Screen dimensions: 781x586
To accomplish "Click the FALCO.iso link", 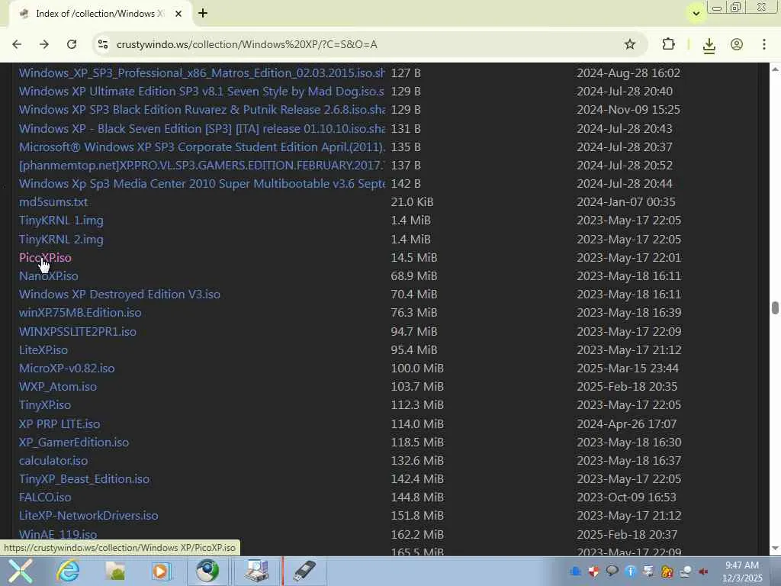I will pos(45,497).
